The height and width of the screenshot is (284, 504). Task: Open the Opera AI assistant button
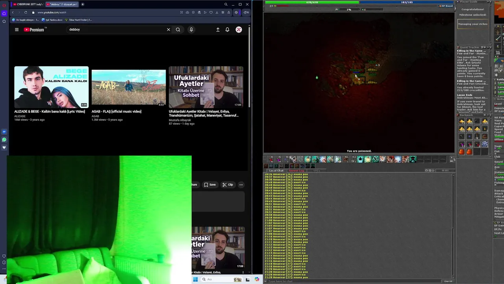(246, 12)
